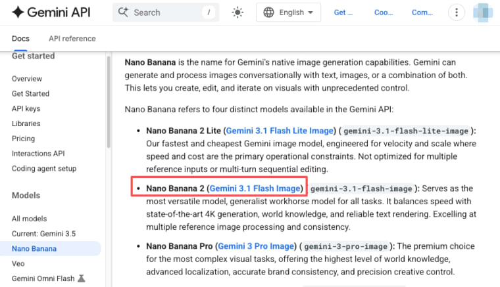Open the Veo sidebar item
Image resolution: width=500 pixels, height=287 pixels.
(18, 263)
